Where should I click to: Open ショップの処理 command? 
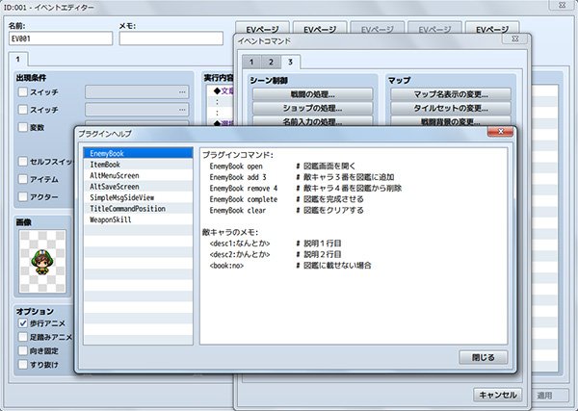point(312,108)
